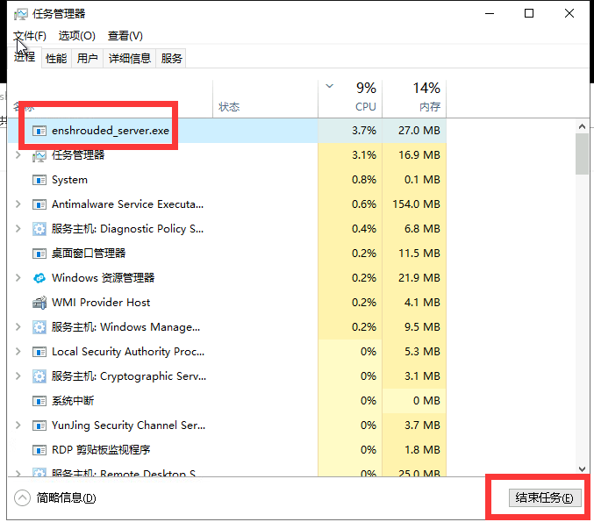Expand the Antimalware Service Executable group
The width and height of the screenshot is (594, 522).
coord(18,204)
